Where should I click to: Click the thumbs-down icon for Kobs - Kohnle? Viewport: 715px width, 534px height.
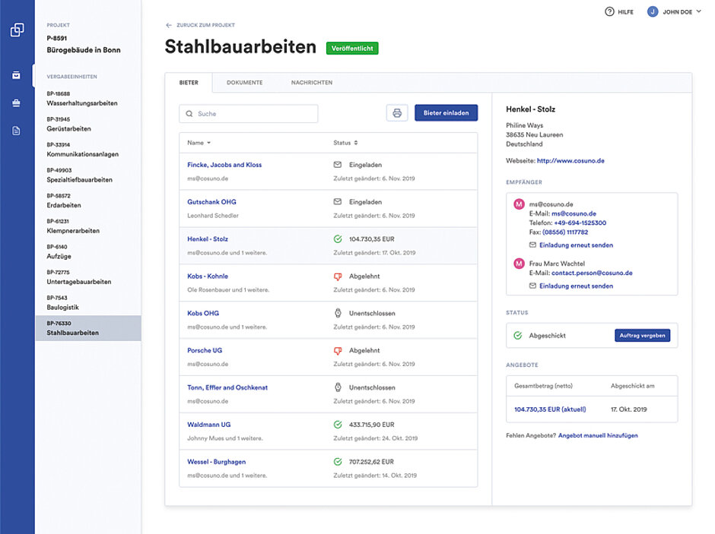point(338,276)
